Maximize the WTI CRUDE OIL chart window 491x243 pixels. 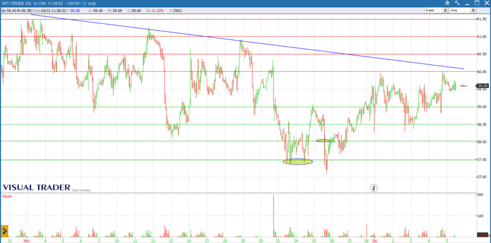point(477,3)
